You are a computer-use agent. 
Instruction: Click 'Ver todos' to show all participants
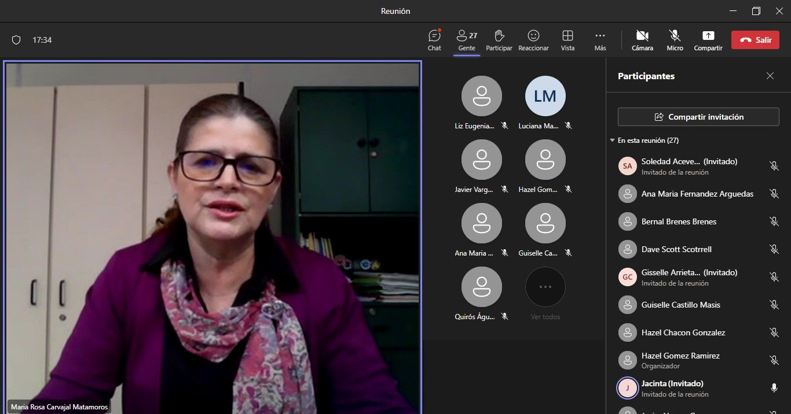click(x=545, y=294)
